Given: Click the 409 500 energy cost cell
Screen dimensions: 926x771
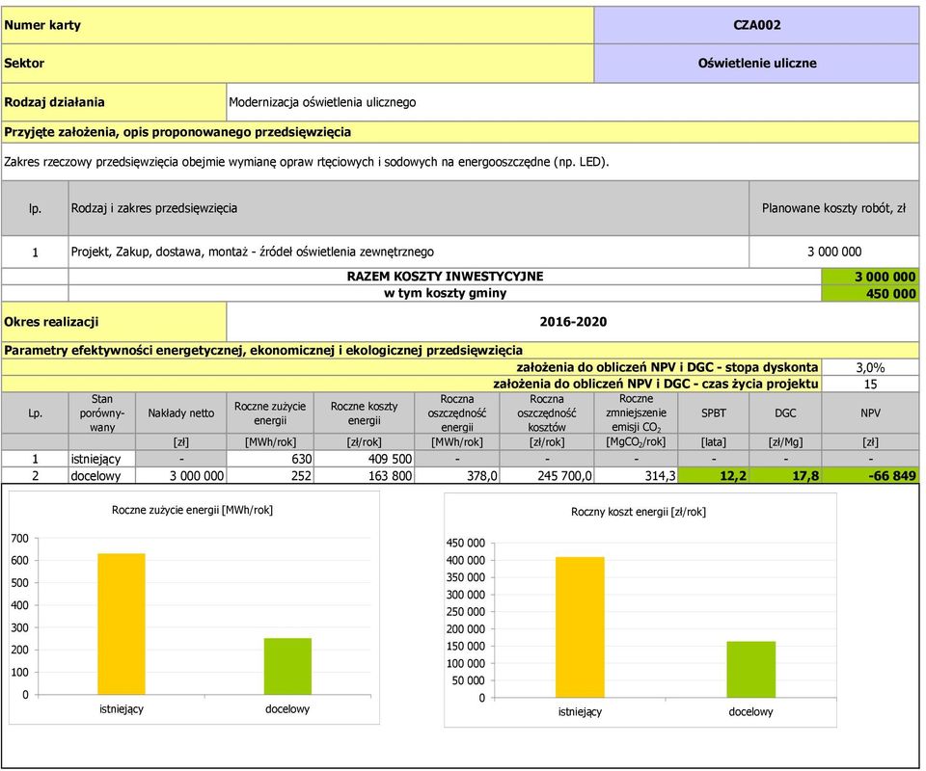Looking at the screenshot, I should pos(364,459).
